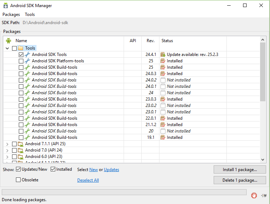Uncheck the Android SDK Tools checkbox

pos(21,55)
